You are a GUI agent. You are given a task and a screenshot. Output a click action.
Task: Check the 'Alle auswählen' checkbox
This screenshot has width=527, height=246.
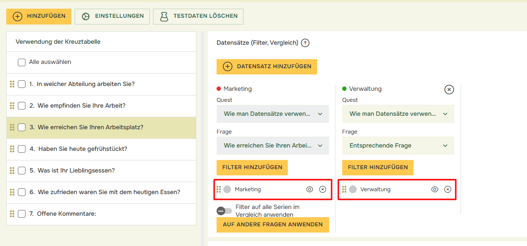tap(22, 62)
